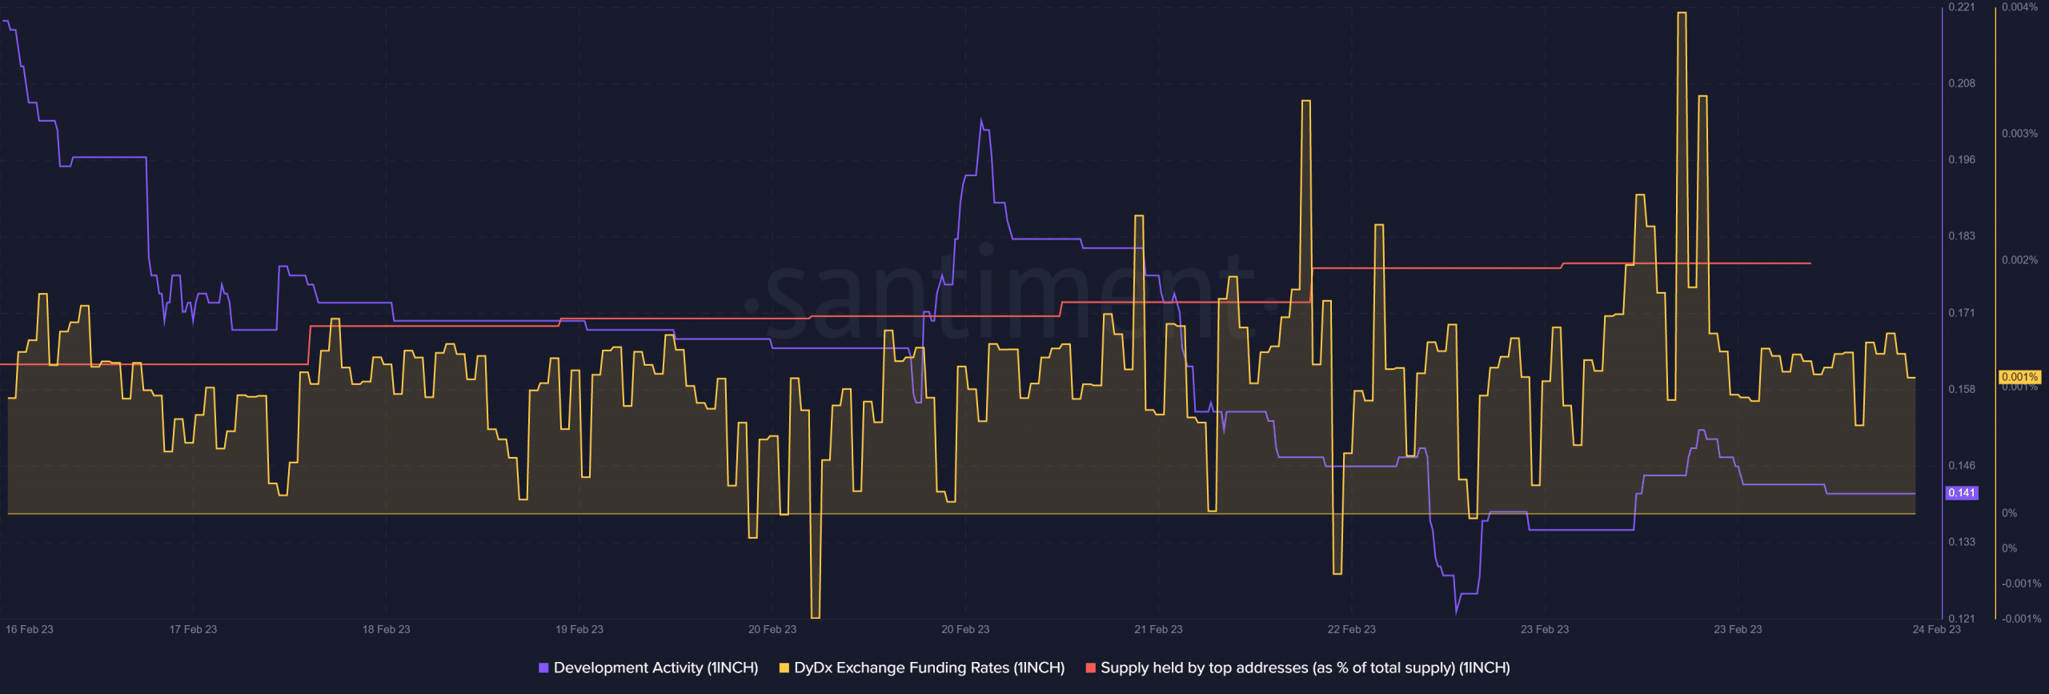The height and width of the screenshot is (694, 2049).
Task: Select the 16 Feb 23 date label
Action: click(x=30, y=629)
